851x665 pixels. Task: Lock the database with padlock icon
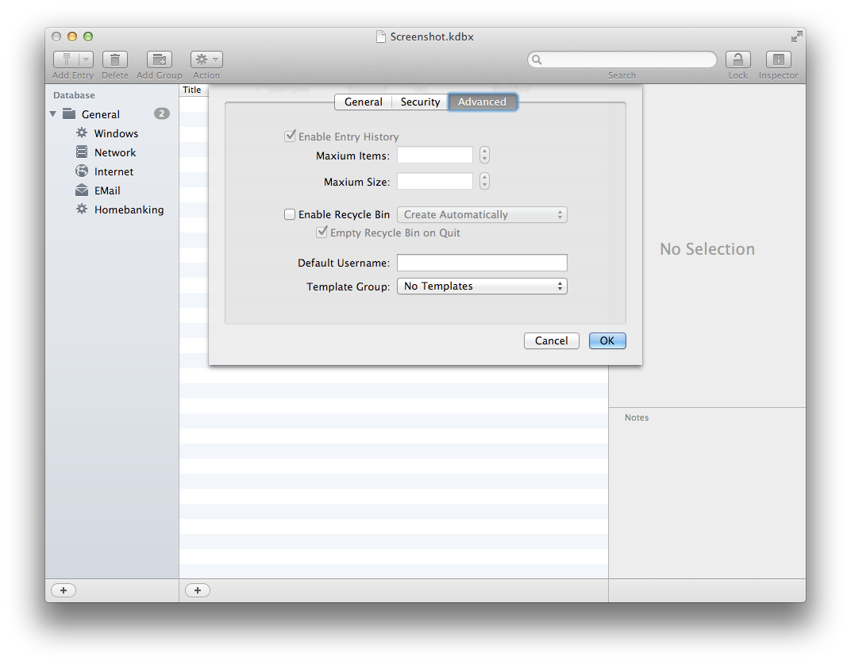(737, 60)
